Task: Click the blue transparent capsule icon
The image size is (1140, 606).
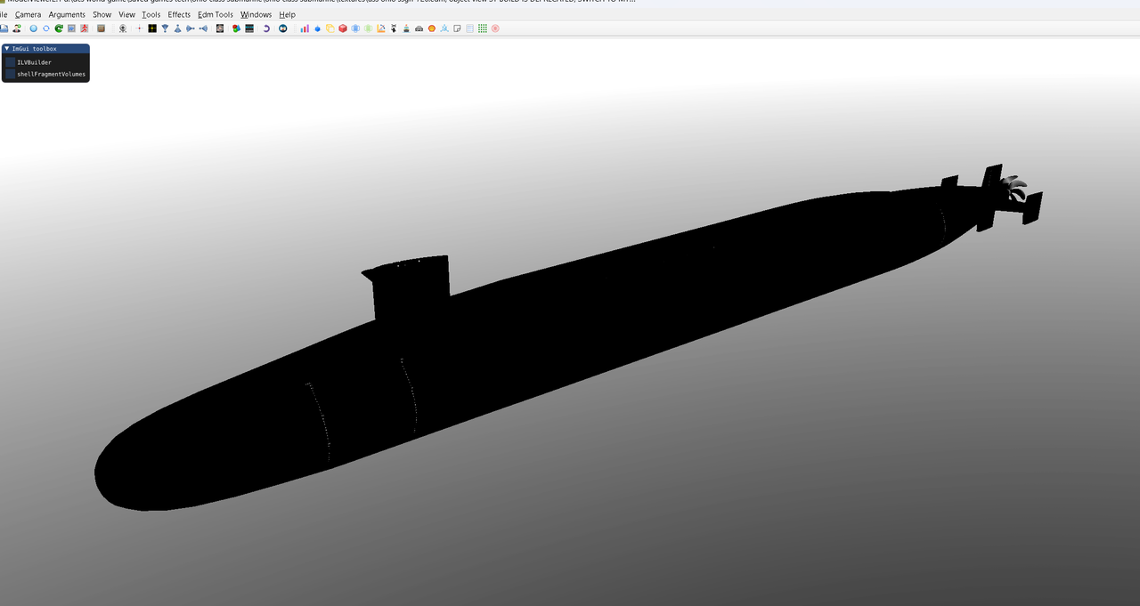Action: (355, 28)
